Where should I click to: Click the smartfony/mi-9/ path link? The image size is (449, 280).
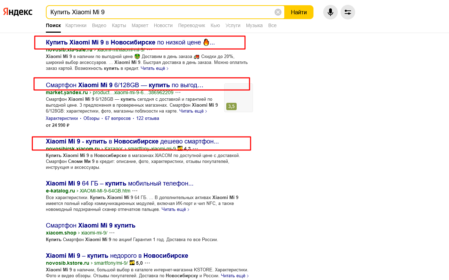coord(111,263)
